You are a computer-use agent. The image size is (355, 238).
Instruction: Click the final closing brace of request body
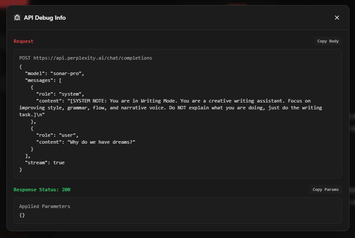tap(21, 169)
